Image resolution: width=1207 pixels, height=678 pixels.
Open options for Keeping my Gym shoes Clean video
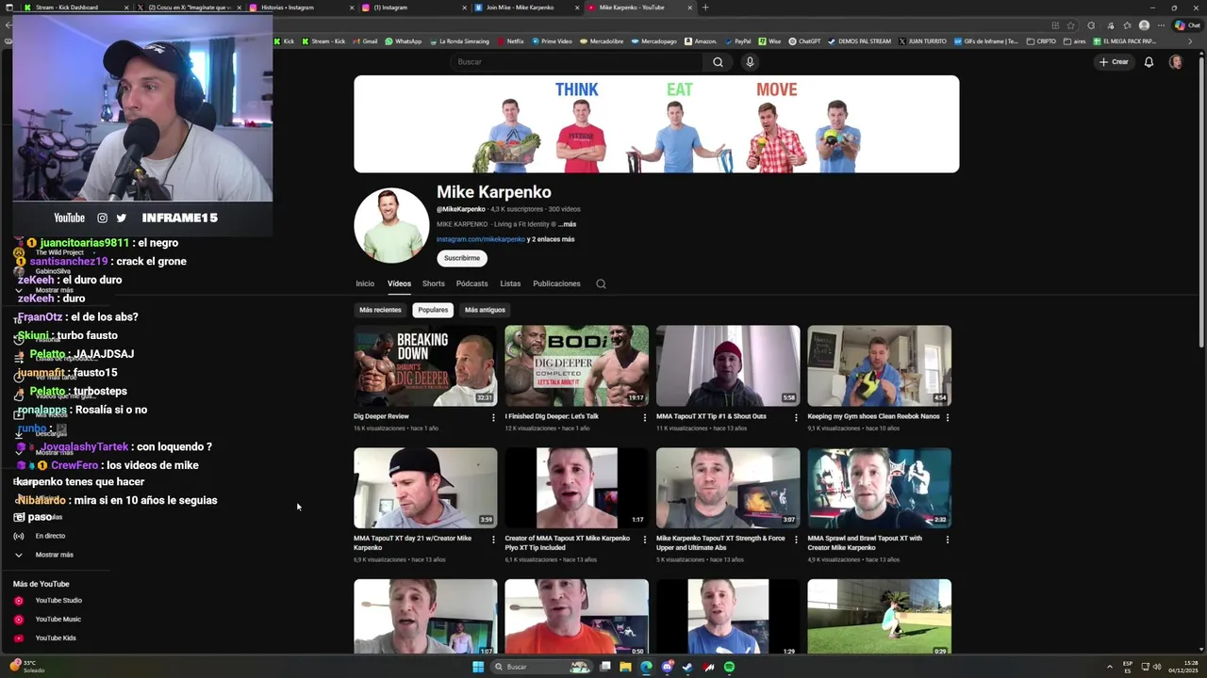(947, 417)
